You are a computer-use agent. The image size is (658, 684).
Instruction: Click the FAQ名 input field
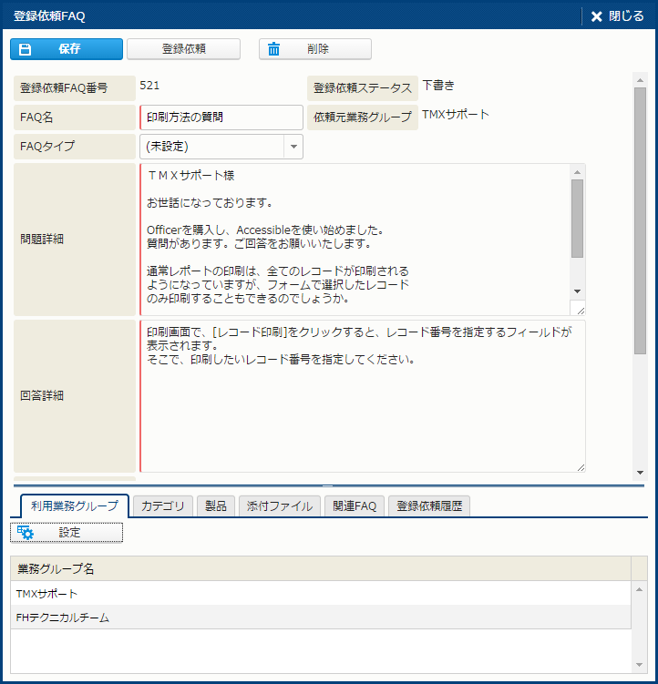tap(221, 117)
